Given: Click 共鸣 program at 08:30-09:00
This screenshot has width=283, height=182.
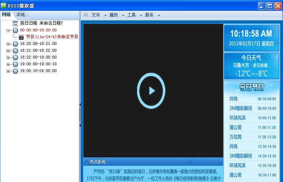Looking at the screenshot, I should coord(252,99).
